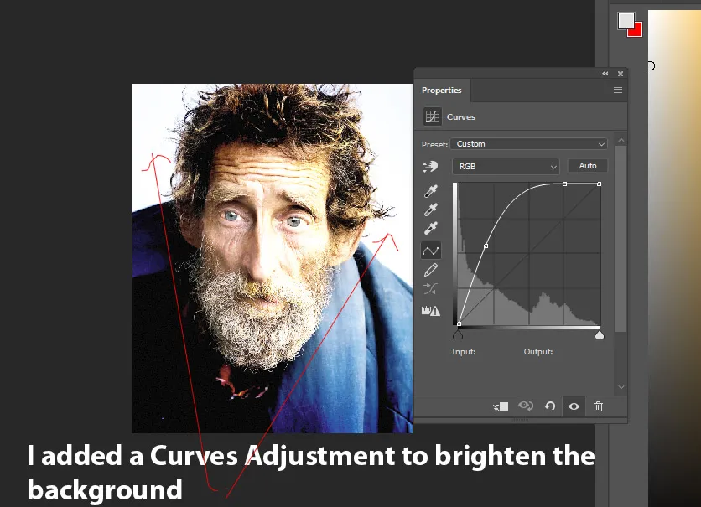This screenshot has height=507, width=701.
Task: Collapse the Properties panel with double arrows
Action: point(605,74)
